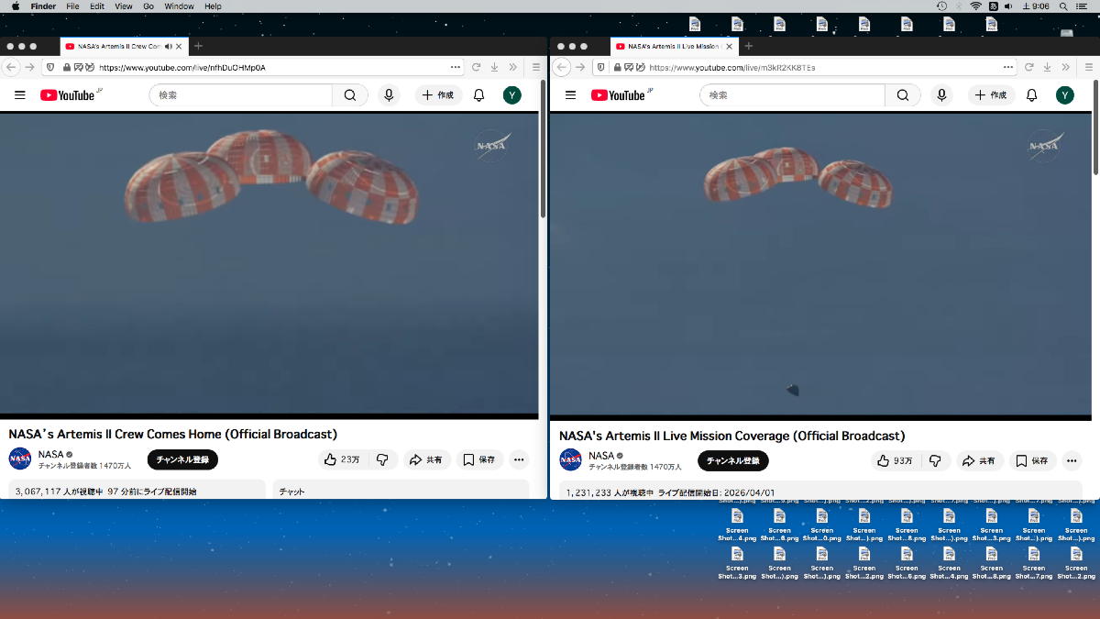The width and height of the screenshot is (1100, 619).
Task: Open page actions dots in right address bar
Action: click(x=1008, y=67)
